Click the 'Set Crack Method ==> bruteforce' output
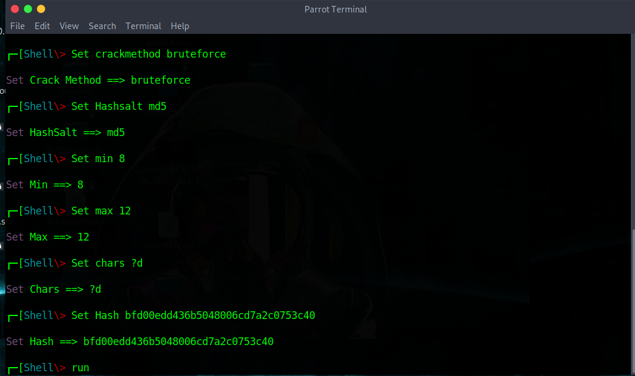 coord(98,80)
